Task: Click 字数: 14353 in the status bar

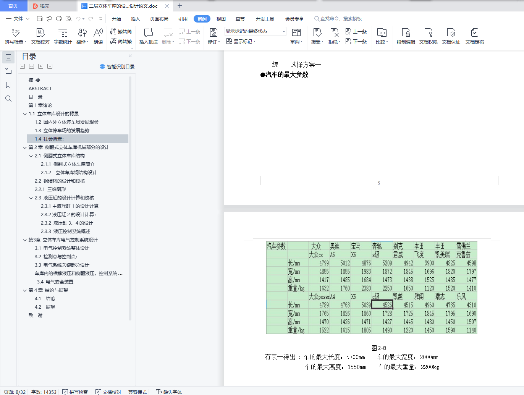Action: pyautogui.click(x=44, y=392)
